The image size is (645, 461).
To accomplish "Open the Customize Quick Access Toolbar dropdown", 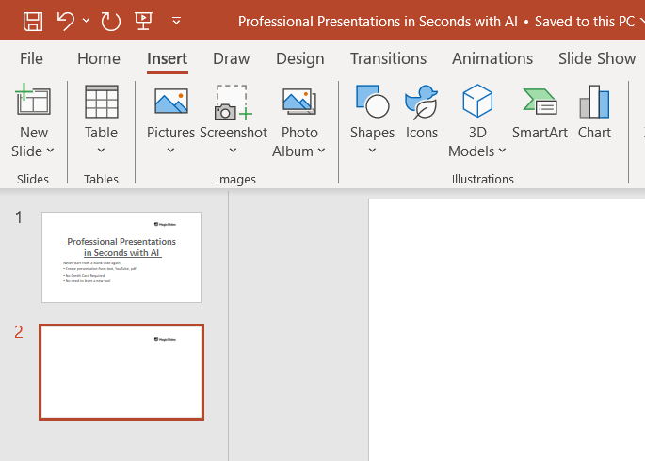I will point(176,20).
